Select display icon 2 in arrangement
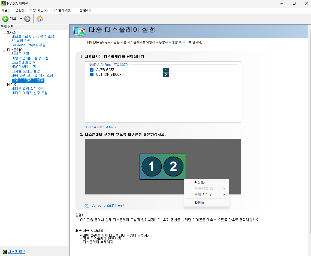The width and height of the screenshot is (311, 256). click(x=173, y=166)
